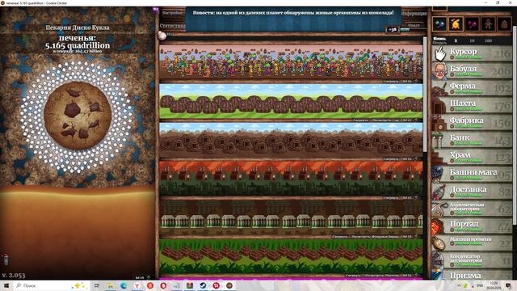Click the egg icon below Статистика
This screenshot has height=291, width=517.
point(162,36)
